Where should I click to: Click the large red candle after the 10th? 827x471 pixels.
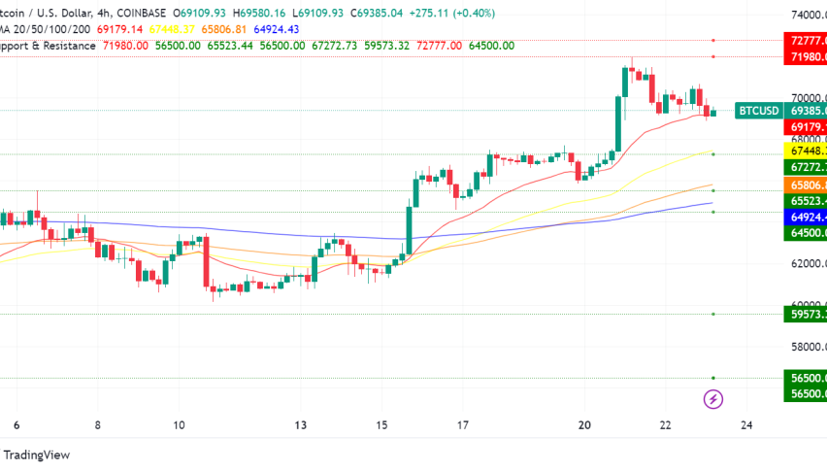pos(206,262)
